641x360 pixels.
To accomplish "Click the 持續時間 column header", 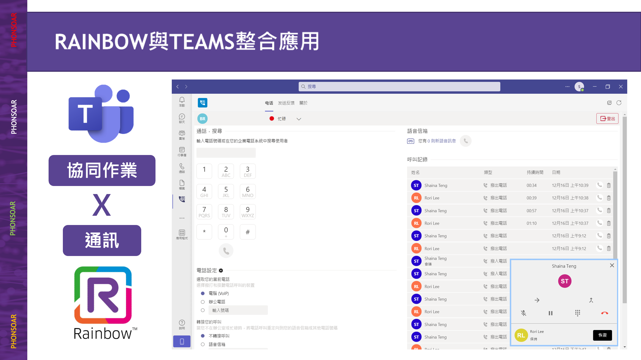I will 535,172.
